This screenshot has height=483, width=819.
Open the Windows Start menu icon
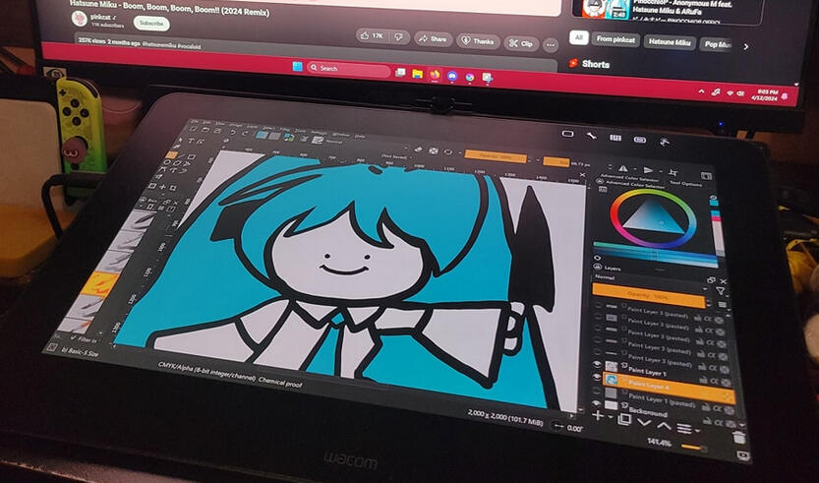(294, 68)
